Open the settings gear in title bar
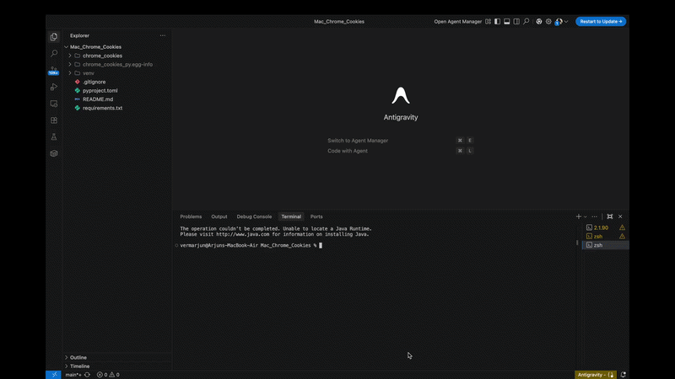This screenshot has width=675, height=379. 548,22
